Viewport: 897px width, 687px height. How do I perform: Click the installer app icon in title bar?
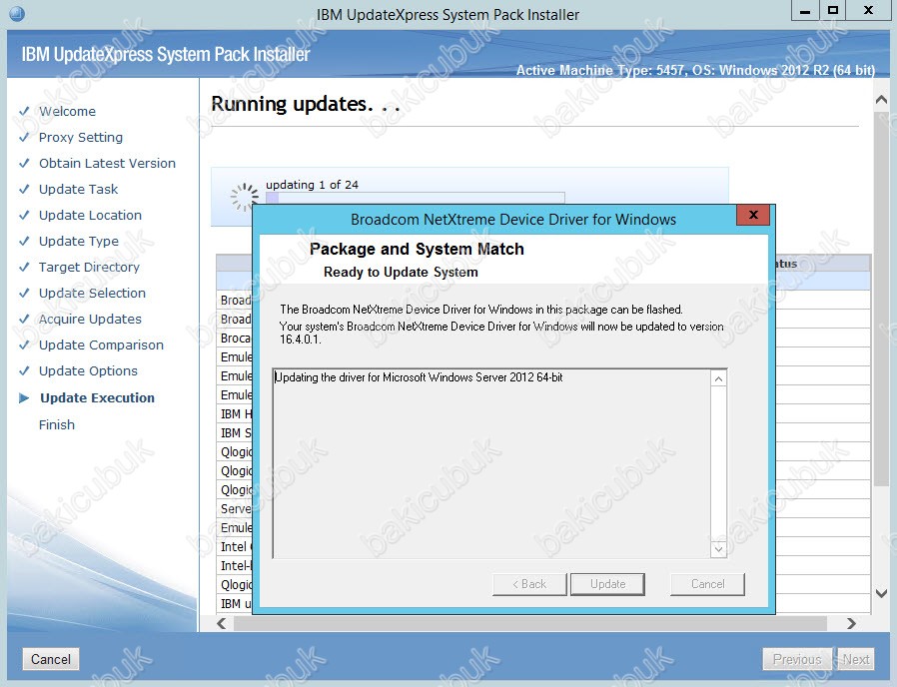(x=17, y=13)
